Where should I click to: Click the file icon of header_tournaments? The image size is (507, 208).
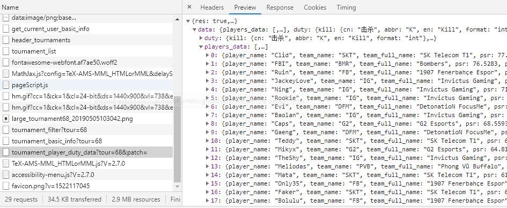tap(5, 40)
